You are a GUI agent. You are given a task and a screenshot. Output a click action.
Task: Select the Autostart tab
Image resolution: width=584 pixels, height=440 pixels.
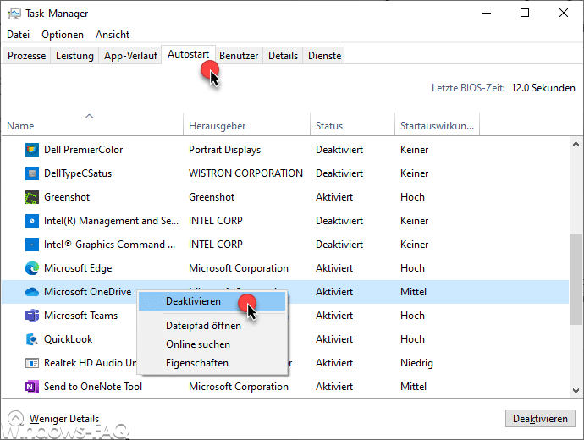(188, 54)
